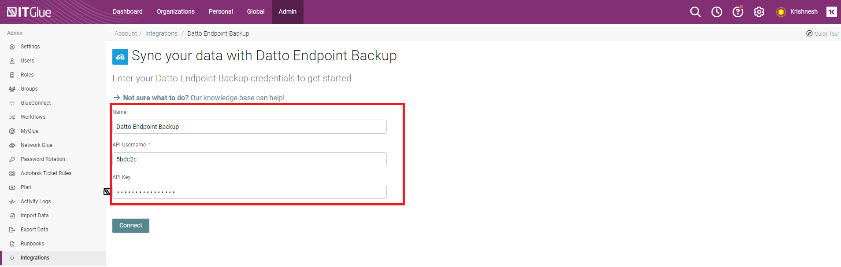841x267 pixels.
Task: Click the Name input field
Action: click(x=249, y=127)
